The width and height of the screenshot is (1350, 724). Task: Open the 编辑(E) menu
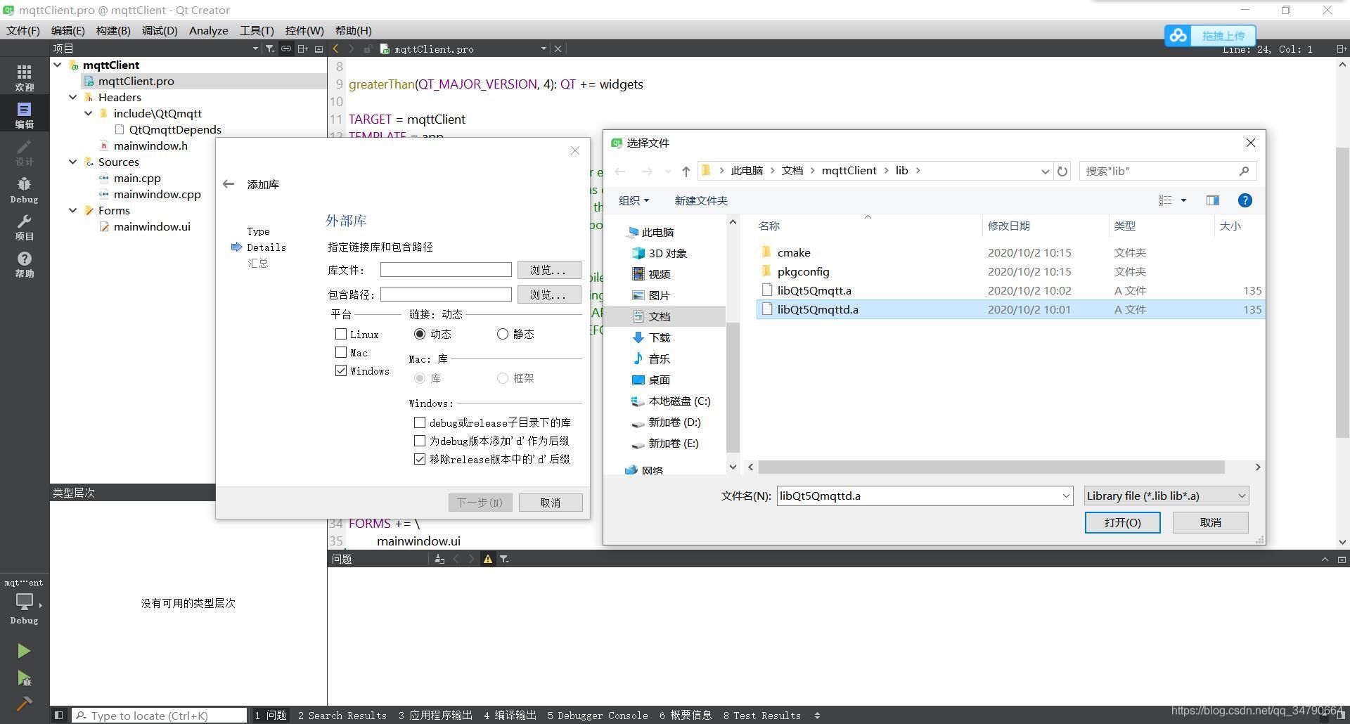point(67,30)
